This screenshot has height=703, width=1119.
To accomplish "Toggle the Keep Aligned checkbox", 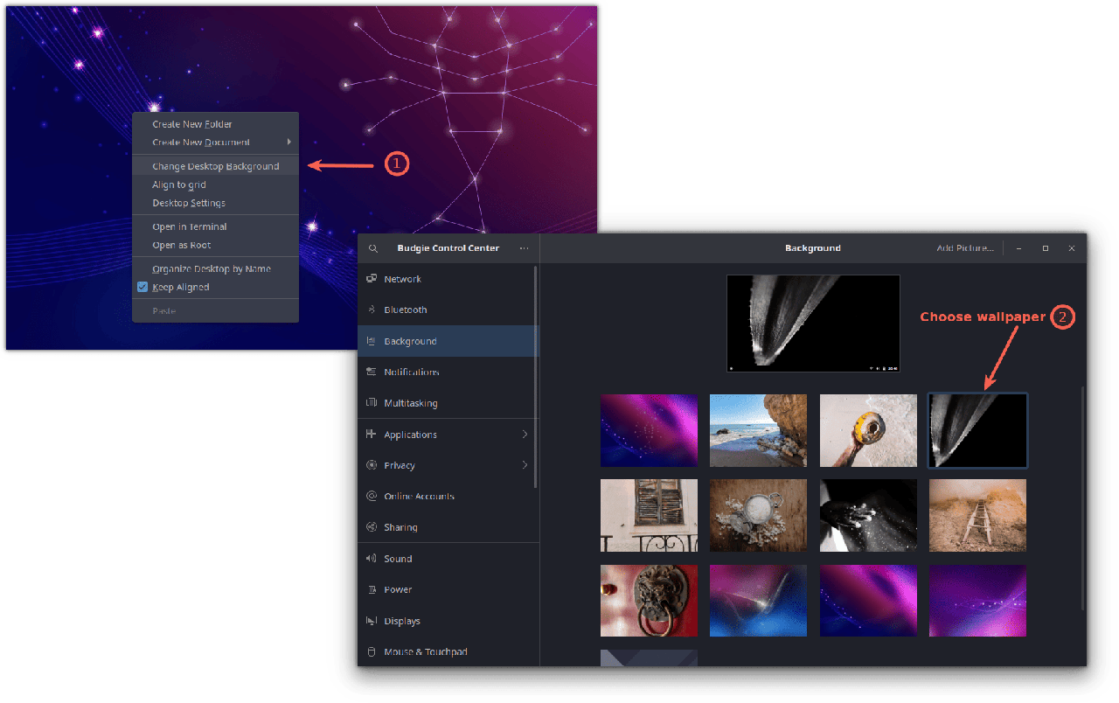I will coord(142,287).
